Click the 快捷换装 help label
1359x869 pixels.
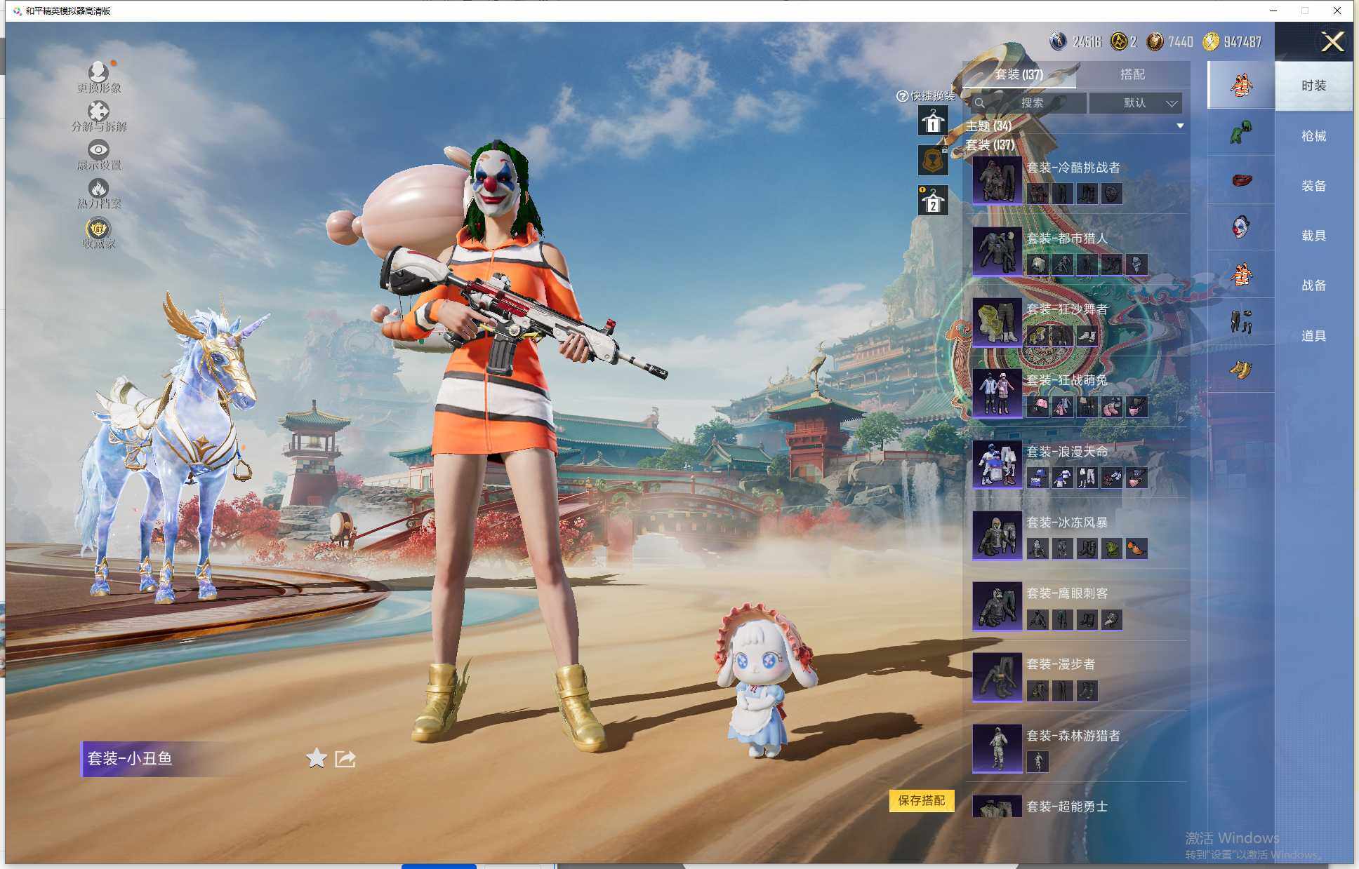point(926,96)
